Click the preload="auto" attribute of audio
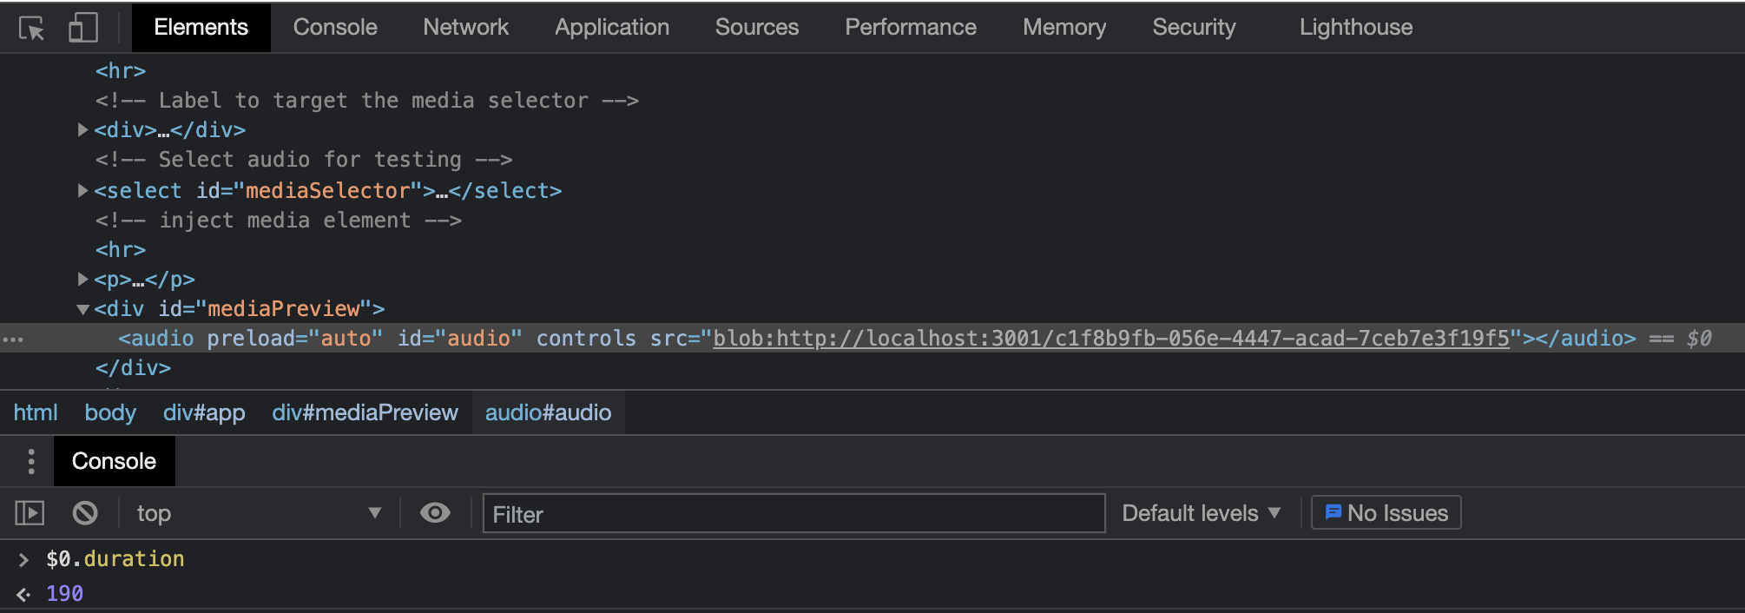This screenshot has height=613, width=1745. coord(295,339)
